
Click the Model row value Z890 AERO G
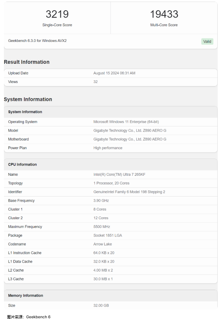pos(130,130)
